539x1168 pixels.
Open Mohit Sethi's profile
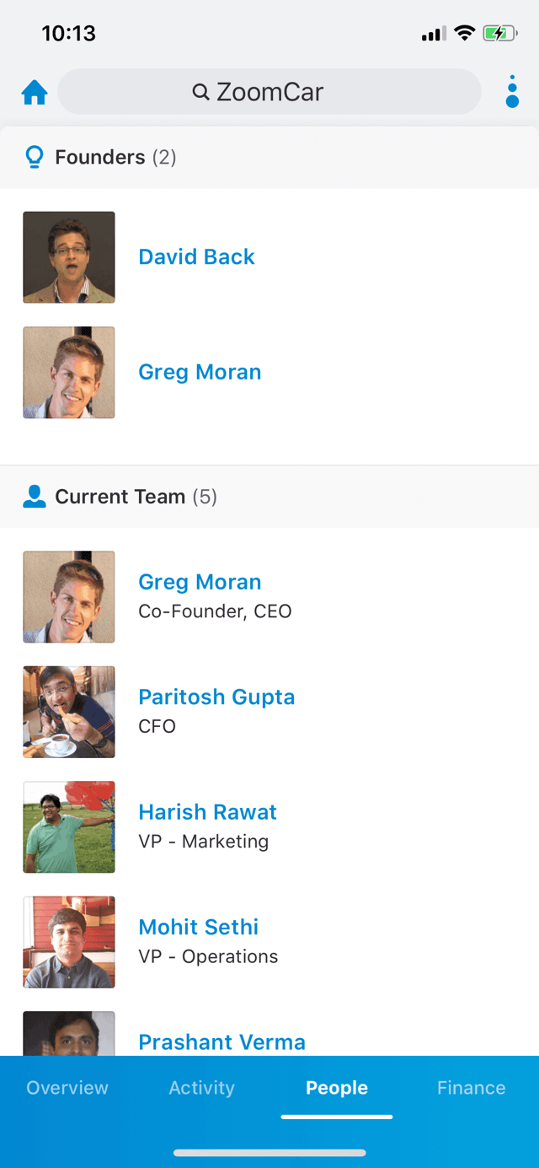(199, 927)
